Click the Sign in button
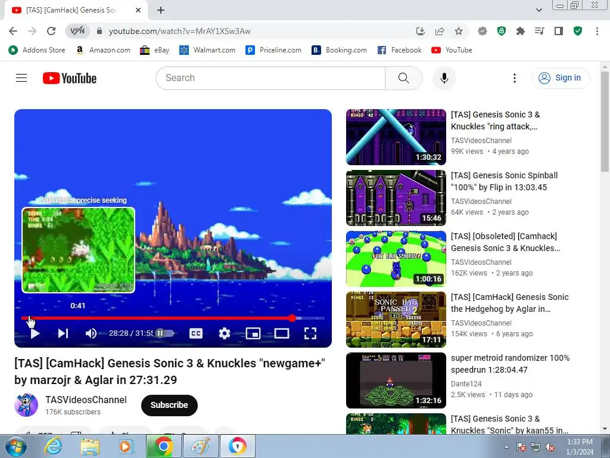This screenshot has width=610, height=458. click(561, 78)
